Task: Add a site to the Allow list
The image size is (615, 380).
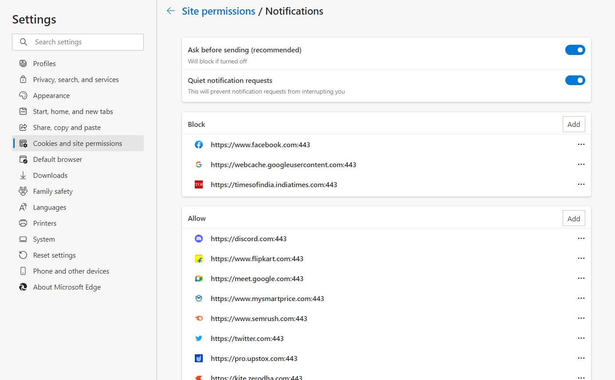Action: point(574,218)
